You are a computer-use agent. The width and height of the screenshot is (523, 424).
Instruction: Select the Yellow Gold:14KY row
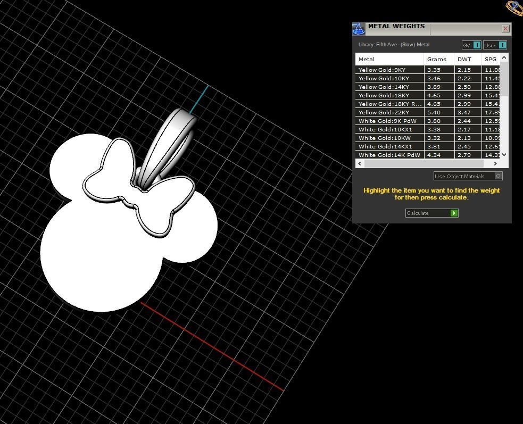(x=427, y=87)
